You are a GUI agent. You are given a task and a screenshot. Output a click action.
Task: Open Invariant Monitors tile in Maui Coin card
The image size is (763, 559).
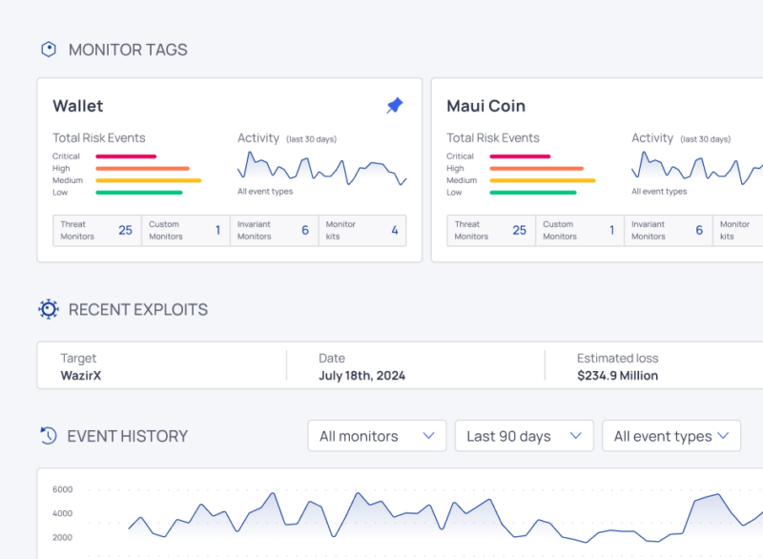(667, 230)
